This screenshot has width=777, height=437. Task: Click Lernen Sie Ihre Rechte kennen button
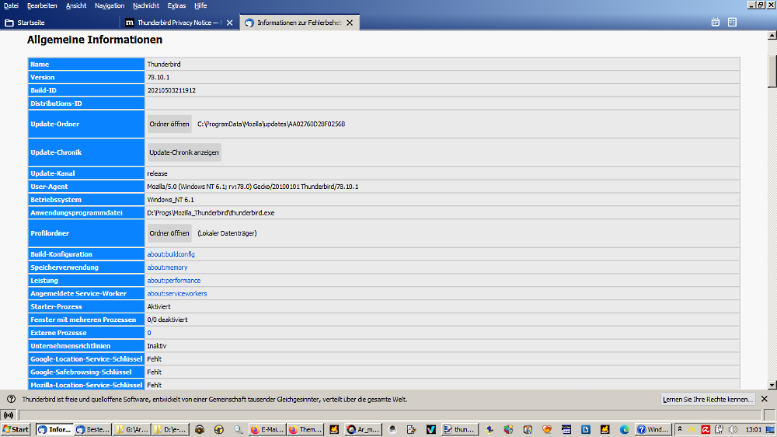(707, 399)
